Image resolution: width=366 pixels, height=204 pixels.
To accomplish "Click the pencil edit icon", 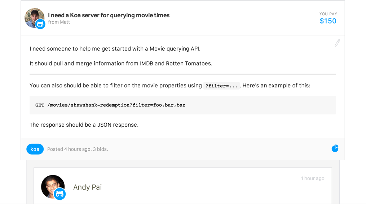I will (x=337, y=43).
